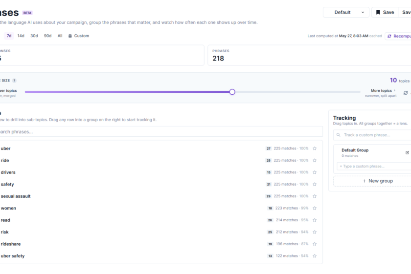Click the 'Last computed at May 27' text
411x274 pixels.
coord(338,36)
